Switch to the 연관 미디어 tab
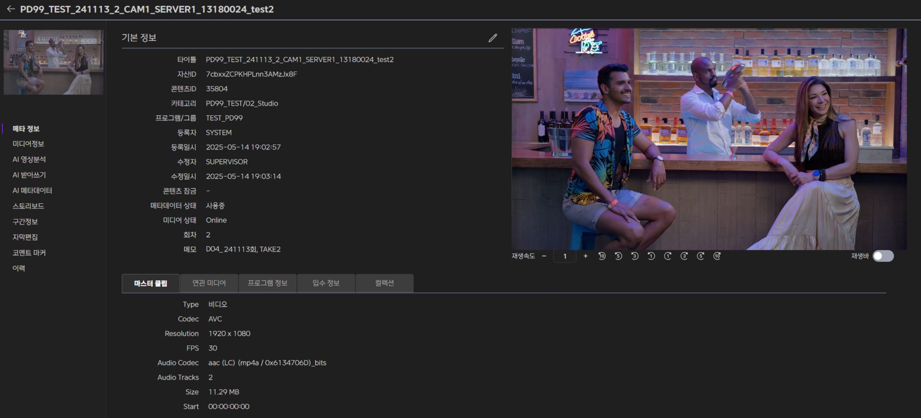 [x=209, y=283]
